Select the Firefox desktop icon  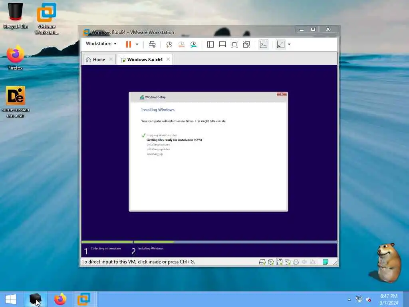[x=16, y=58]
